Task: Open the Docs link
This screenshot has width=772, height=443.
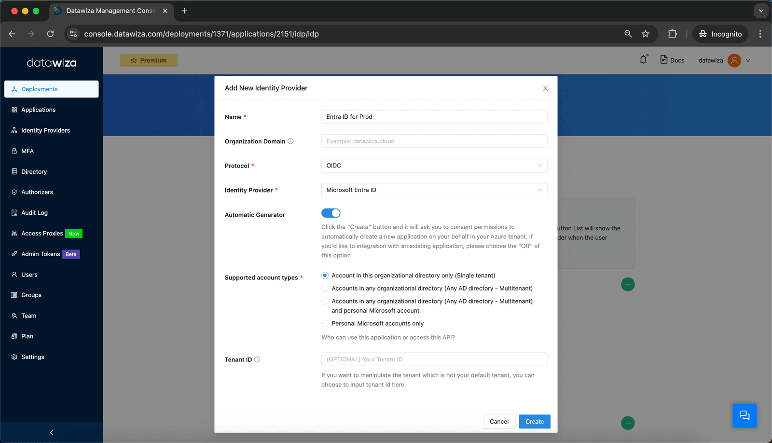Action: (x=672, y=60)
